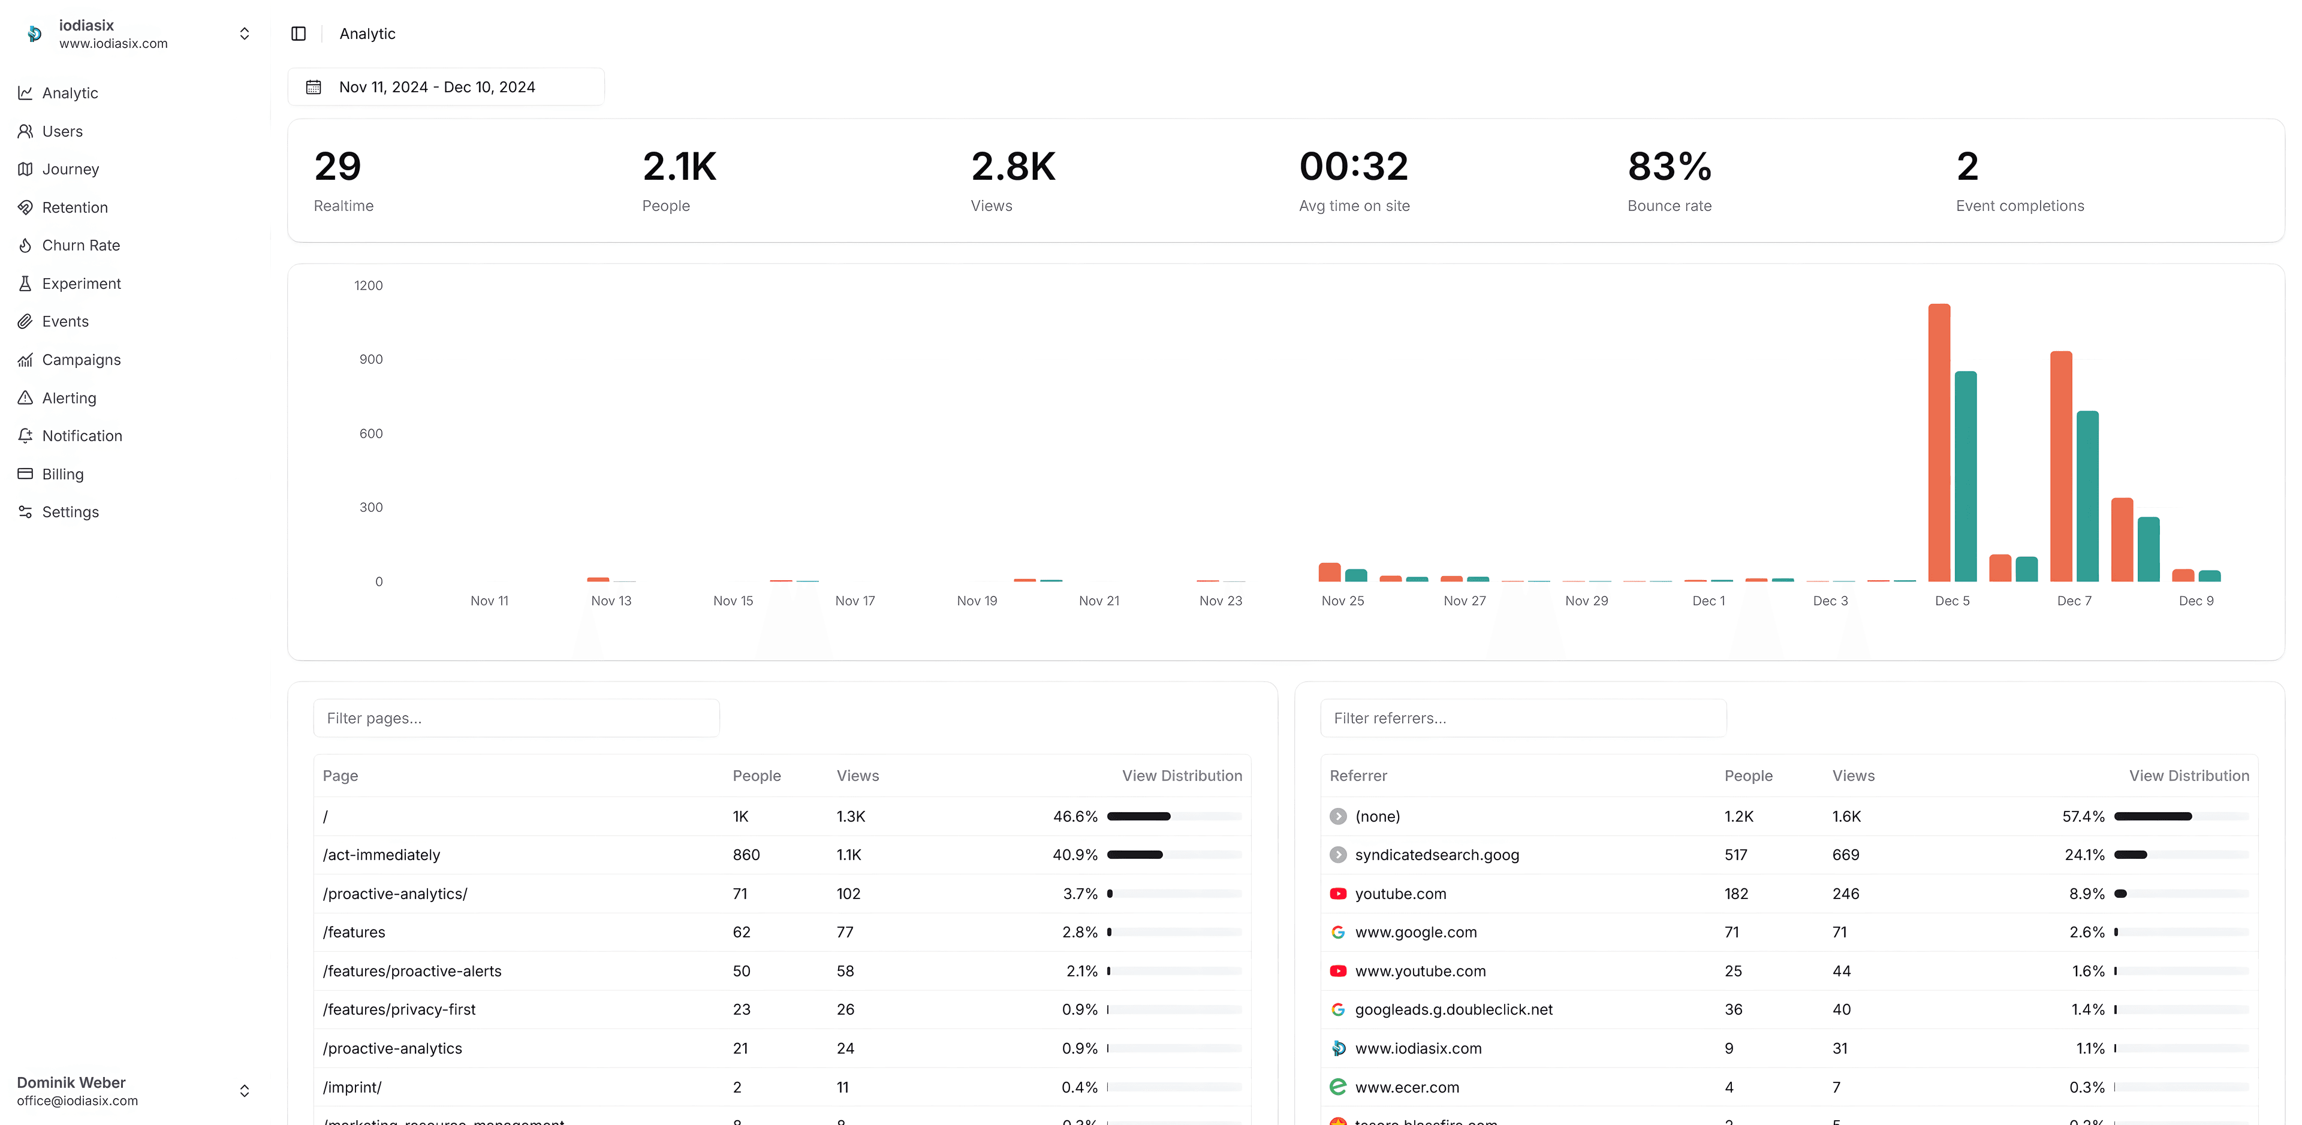The image size is (2302, 1125).
Task: Click the Alerting sidebar icon
Action: pyautogui.click(x=25, y=397)
